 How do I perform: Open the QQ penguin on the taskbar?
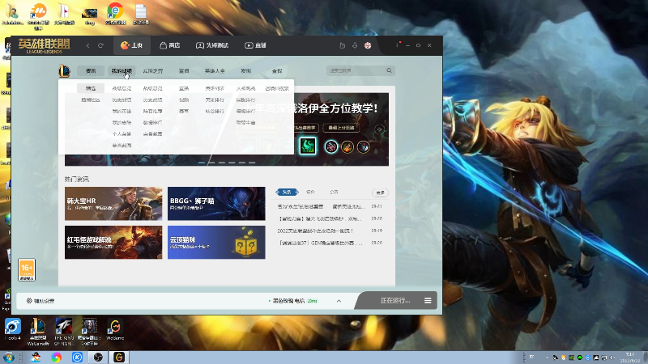click(36, 357)
